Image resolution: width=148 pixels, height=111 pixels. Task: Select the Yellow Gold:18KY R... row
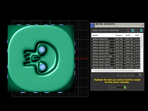tap(116, 50)
